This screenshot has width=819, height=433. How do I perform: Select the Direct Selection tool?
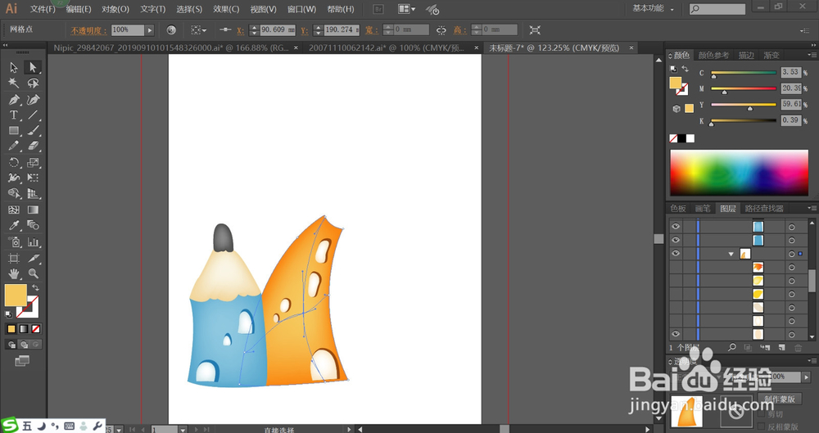(33, 67)
